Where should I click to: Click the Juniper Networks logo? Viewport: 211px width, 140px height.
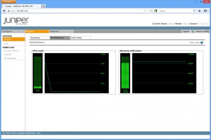point(16,21)
